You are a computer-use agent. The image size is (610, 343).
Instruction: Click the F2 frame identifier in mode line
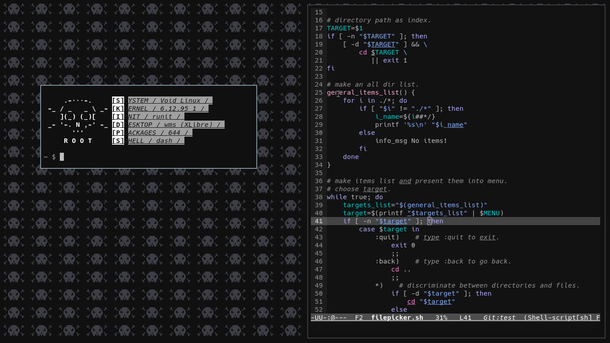click(x=359, y=318)
